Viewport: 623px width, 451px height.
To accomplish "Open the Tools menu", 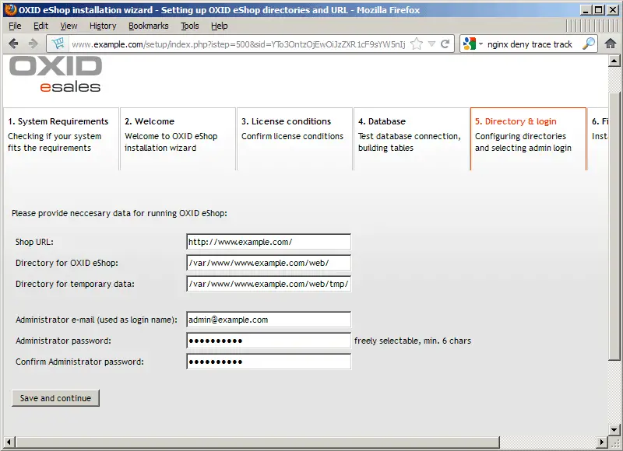I will click(189, 26).
